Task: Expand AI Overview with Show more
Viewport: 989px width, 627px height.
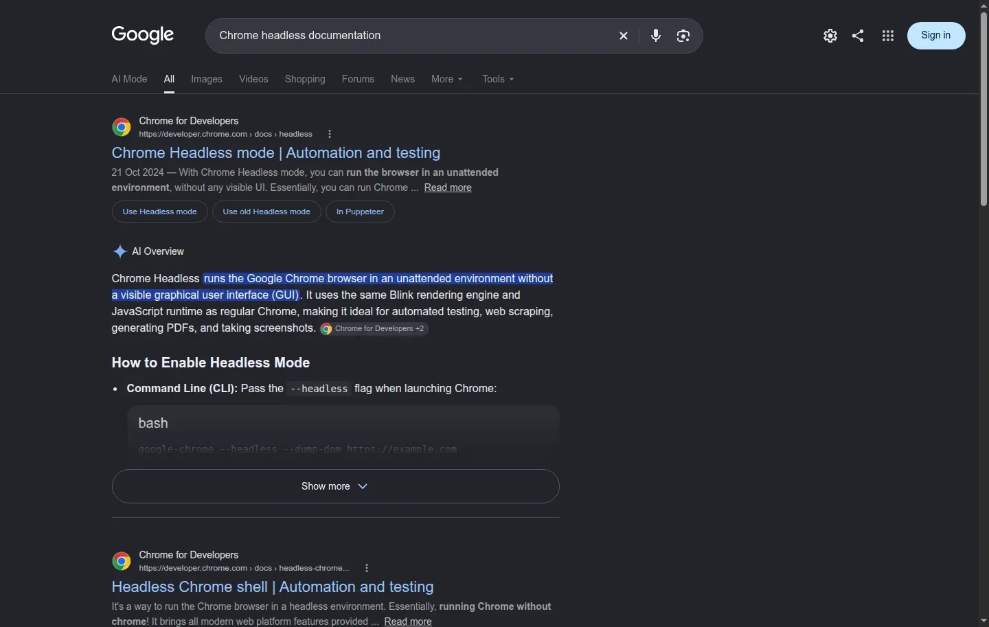Action: pos(335,486)
